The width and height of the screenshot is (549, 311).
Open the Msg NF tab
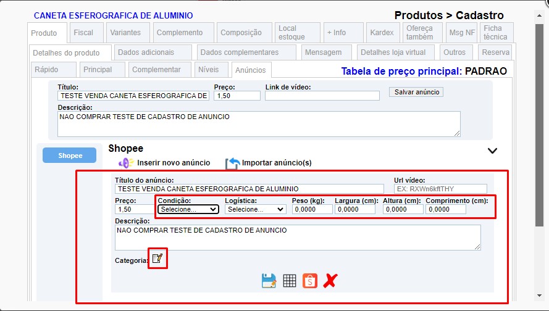(x=461, y=33)
